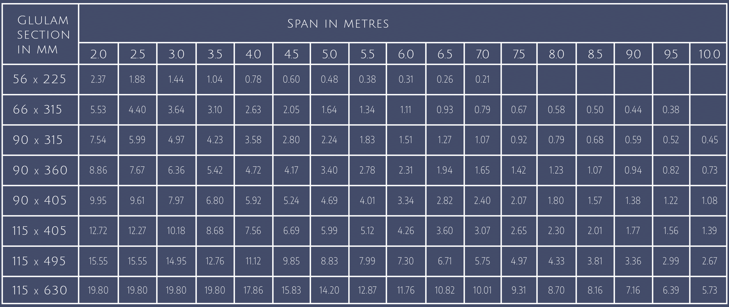This screenshot has width=729, height=307.
Task: Click the cell with value 2.37
Action: tap(98, 79)
